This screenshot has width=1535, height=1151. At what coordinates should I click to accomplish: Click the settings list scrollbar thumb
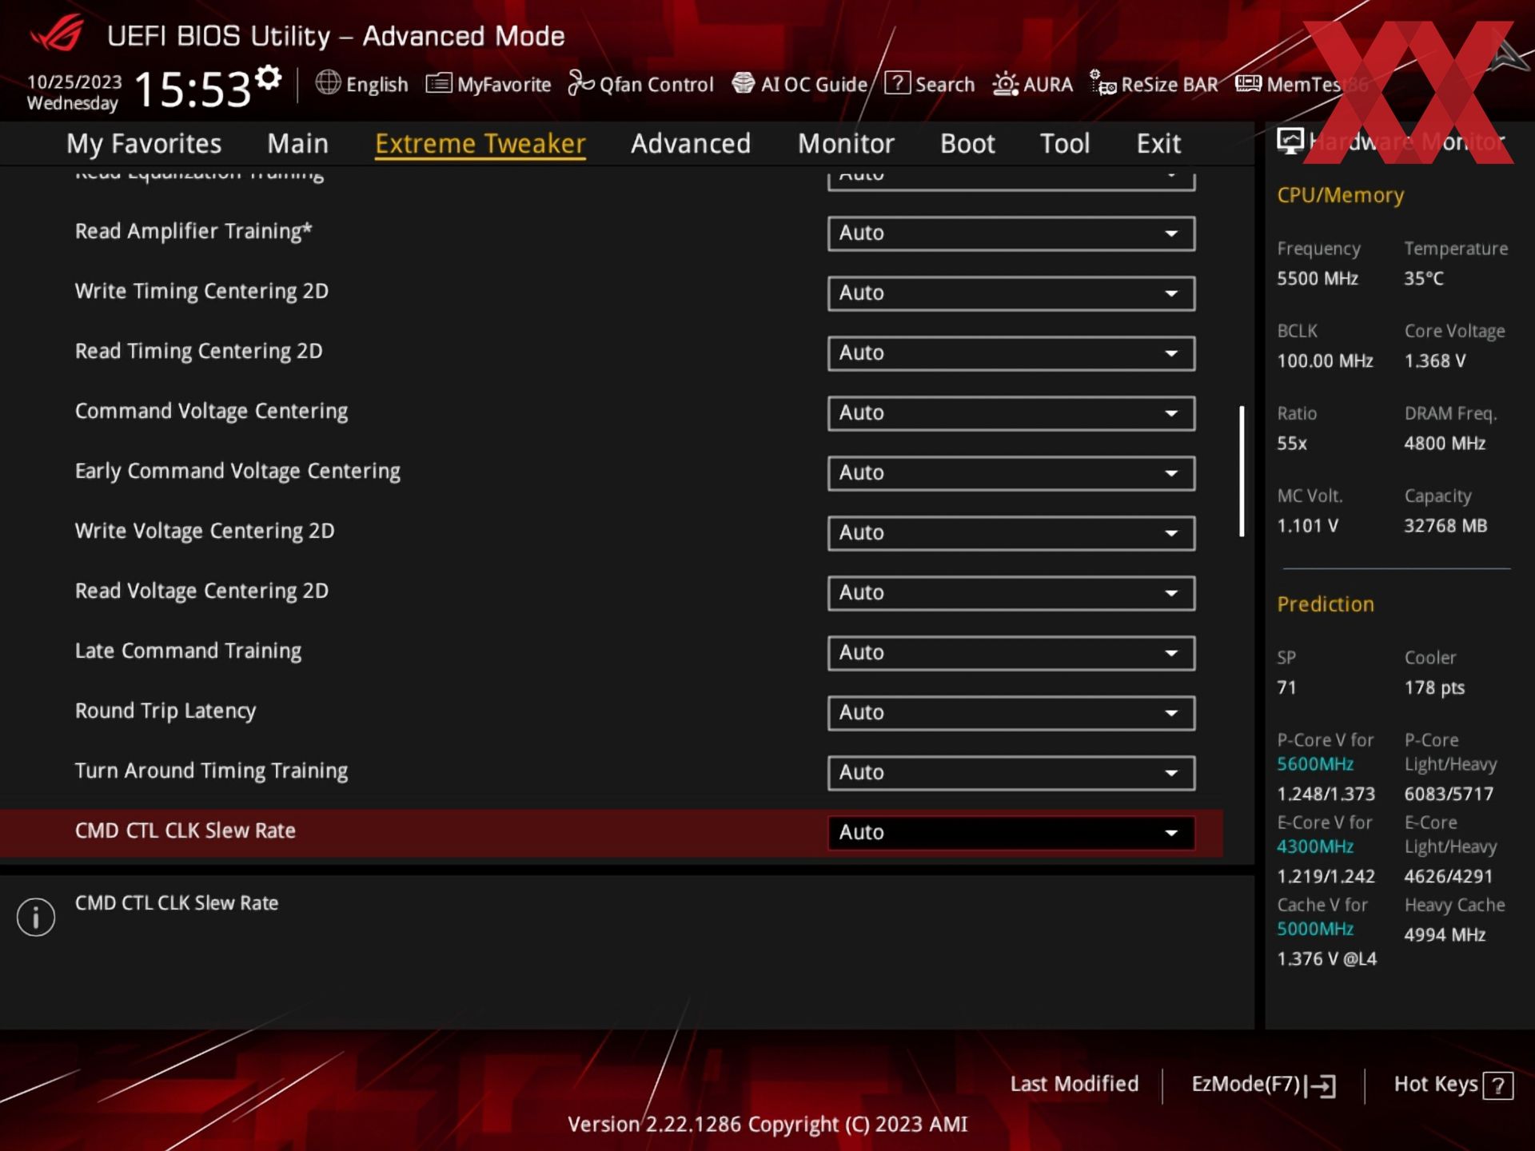(x=1242, y=472)
